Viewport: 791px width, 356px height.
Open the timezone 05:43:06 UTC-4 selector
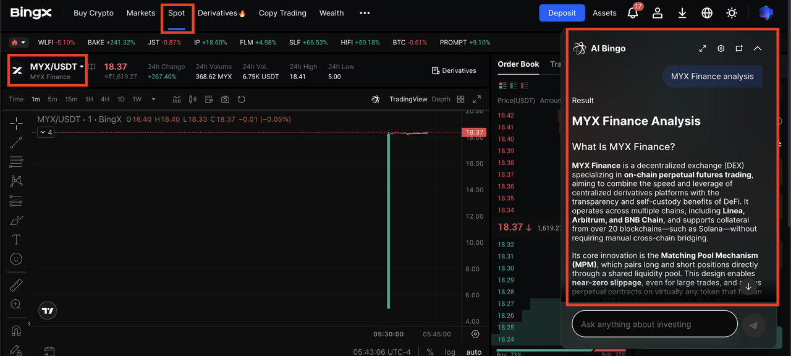coord(382,352)
